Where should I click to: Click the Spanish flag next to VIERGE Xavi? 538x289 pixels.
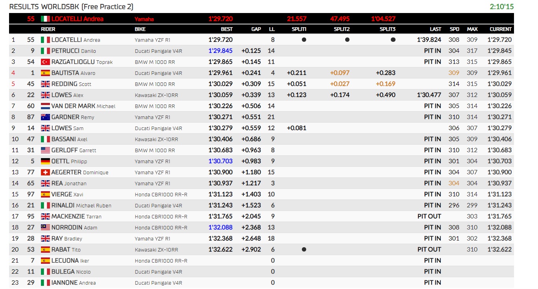(45, 194)
